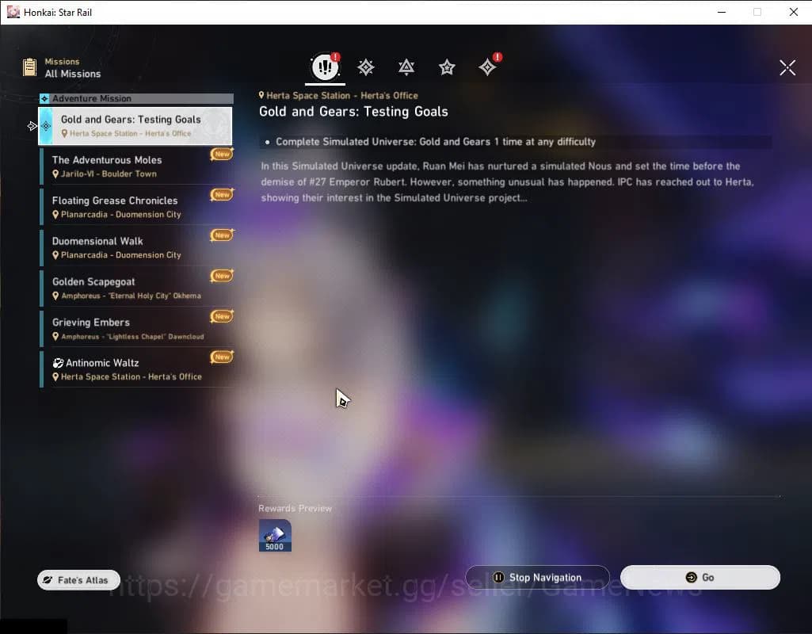Image resolution: width=812 pixels, height=634 pixels.
Task: Open the star-shaped mission category tab
Action: [447, 67]
